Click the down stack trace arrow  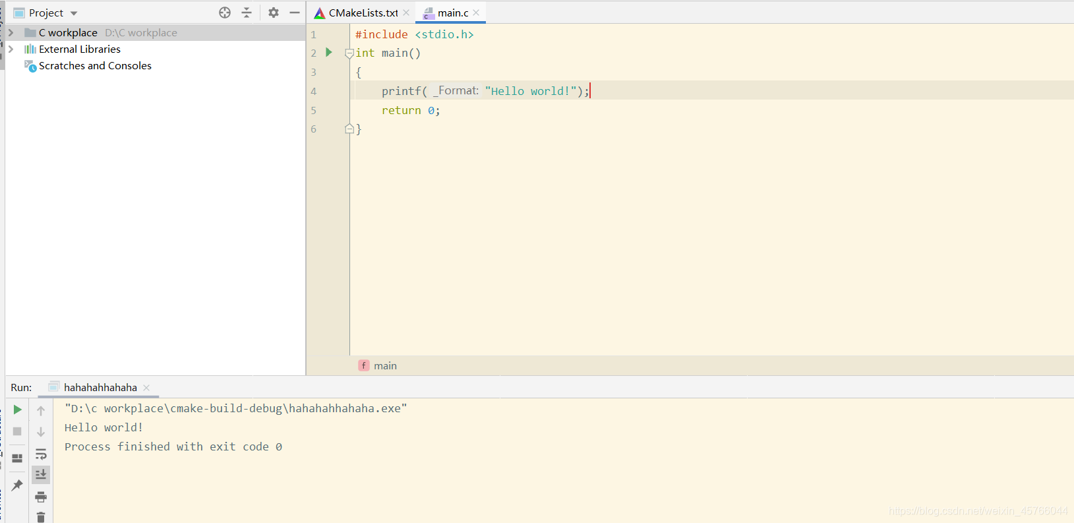pos(41,432)
